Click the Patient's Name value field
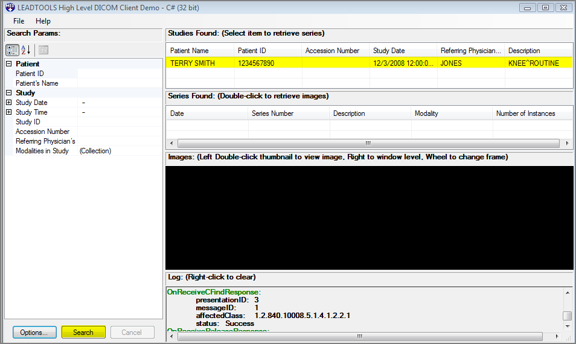The width and height of the screenshot is (576, 344). [x=120, y=83]
